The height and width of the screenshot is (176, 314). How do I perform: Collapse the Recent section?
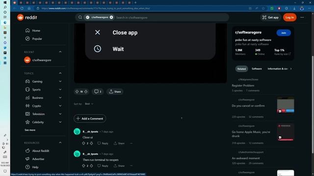coord(60,52)
